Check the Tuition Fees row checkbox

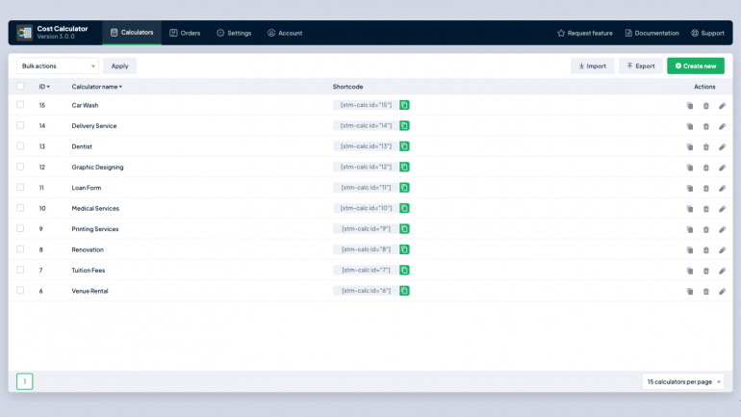[x=20, y=271]
